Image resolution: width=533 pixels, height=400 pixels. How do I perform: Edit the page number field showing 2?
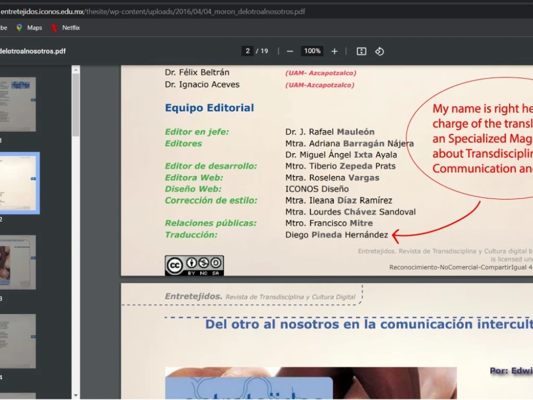[247, 51]
